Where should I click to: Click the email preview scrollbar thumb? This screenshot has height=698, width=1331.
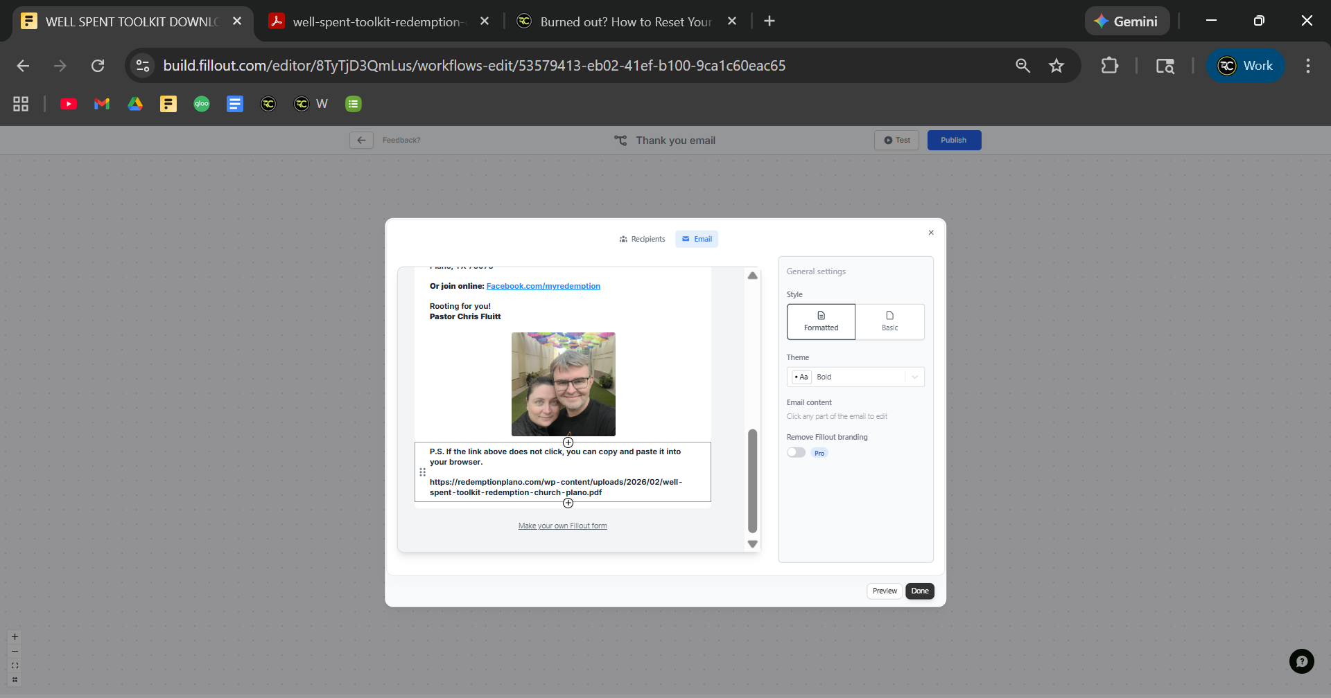click(x=752, y=481)
